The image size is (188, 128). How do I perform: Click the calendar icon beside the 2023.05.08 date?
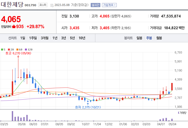[x=52, y=5]
